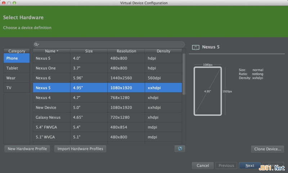The width and height of the screenshot is (288, 173).
Task: Sort devices by Name column header
Action: pyautogui.click(x=51, y=51)
